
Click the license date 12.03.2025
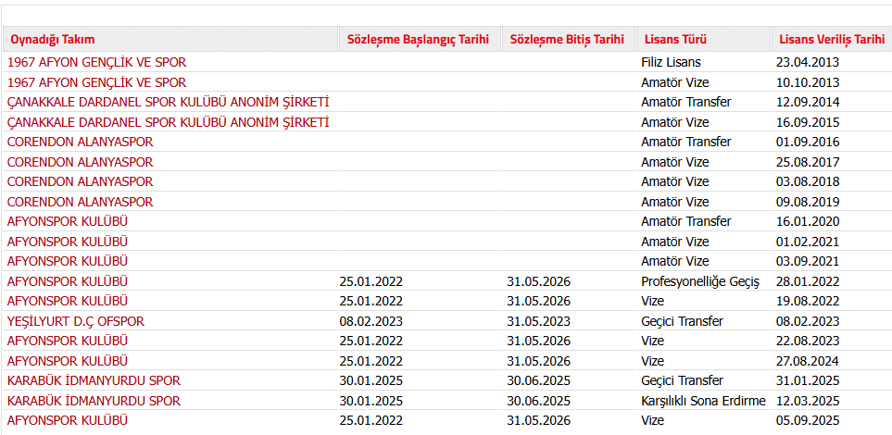pos(808,401)
